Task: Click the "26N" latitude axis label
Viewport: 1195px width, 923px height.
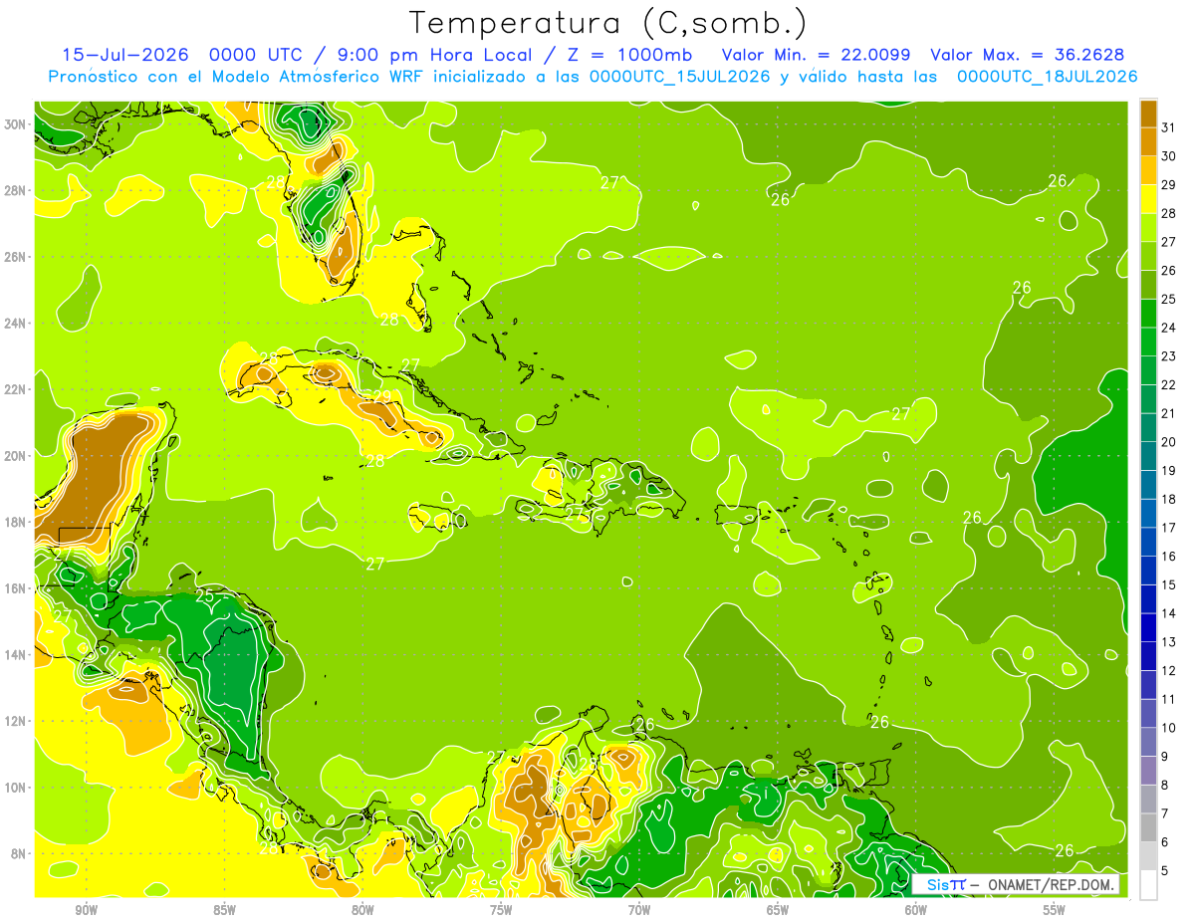Action: click(17, 257)
